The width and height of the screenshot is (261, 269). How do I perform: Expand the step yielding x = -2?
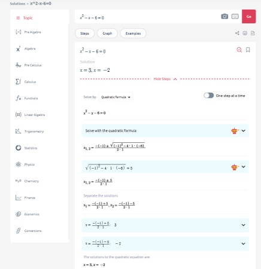coord(165,243)
